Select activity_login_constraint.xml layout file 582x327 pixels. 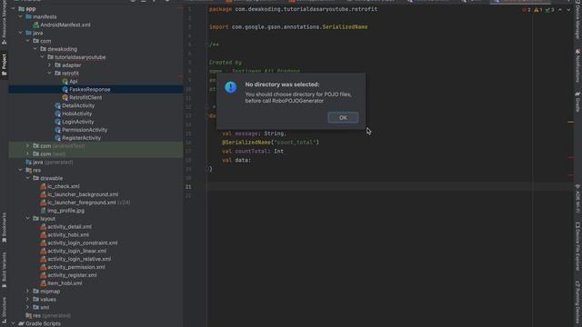click(83, 243)
